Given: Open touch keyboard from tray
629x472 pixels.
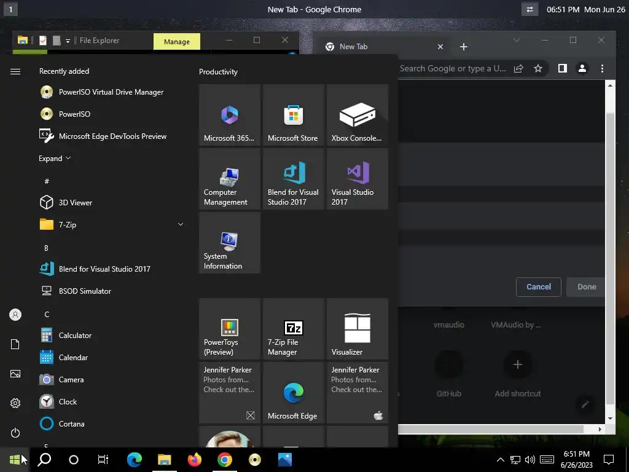Looking at the screenshot, I should click(x=547, y=460).
